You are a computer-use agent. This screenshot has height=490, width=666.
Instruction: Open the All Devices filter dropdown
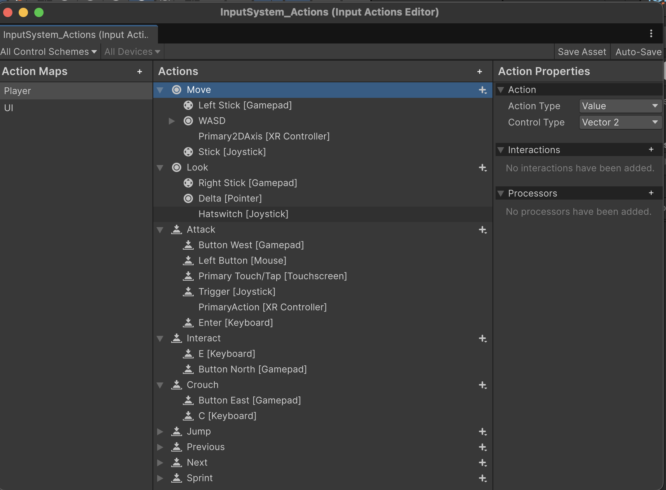pos(131,51)
